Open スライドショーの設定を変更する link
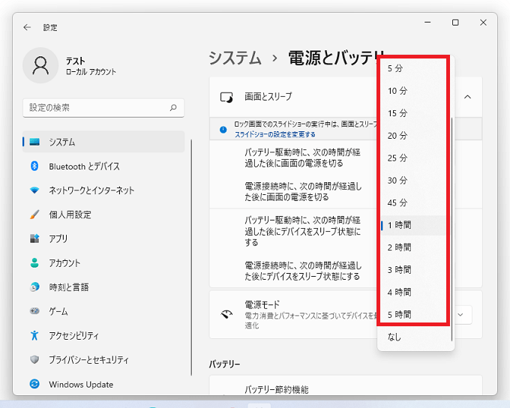 point(275,134)
